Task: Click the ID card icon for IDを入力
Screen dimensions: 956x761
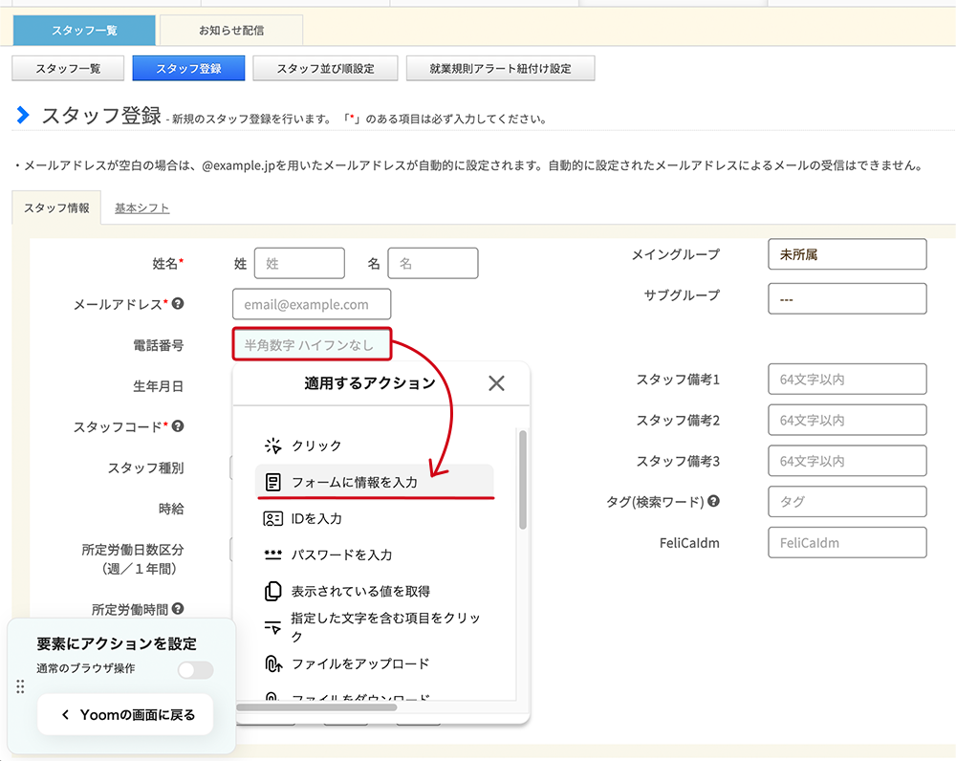Action: tap(273, 518)
